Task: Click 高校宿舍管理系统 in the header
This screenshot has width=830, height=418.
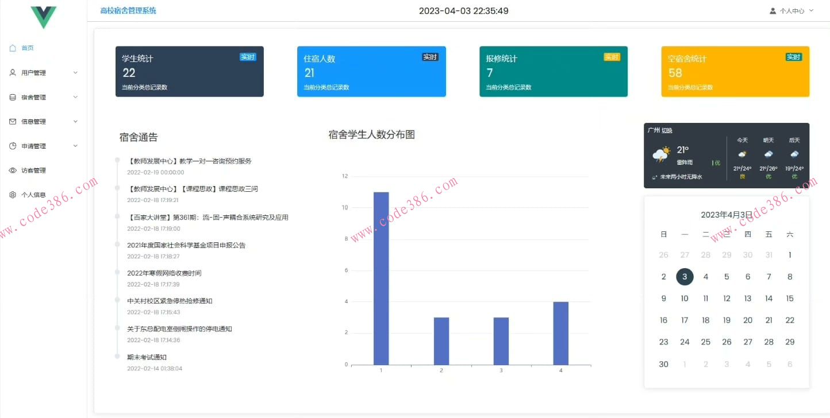Action: [x=127, y=10]
